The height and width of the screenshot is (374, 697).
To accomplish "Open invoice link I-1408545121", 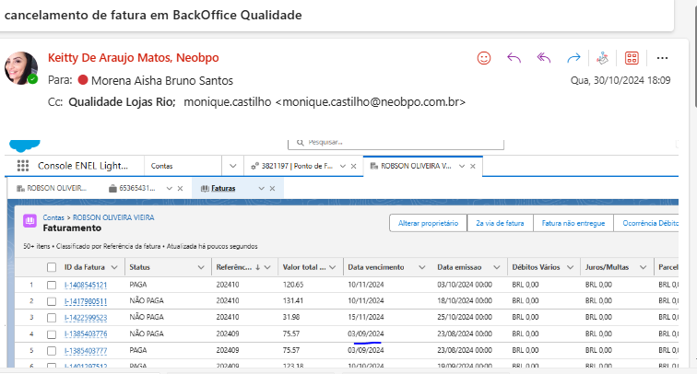I will [x=86, y=285].
